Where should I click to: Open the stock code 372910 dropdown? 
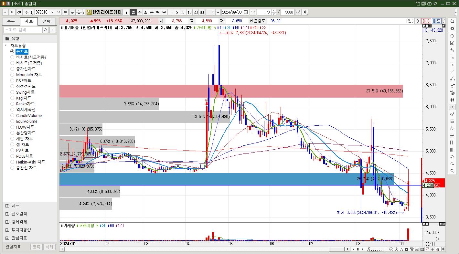pyautogui.click(x=52, y=12)
